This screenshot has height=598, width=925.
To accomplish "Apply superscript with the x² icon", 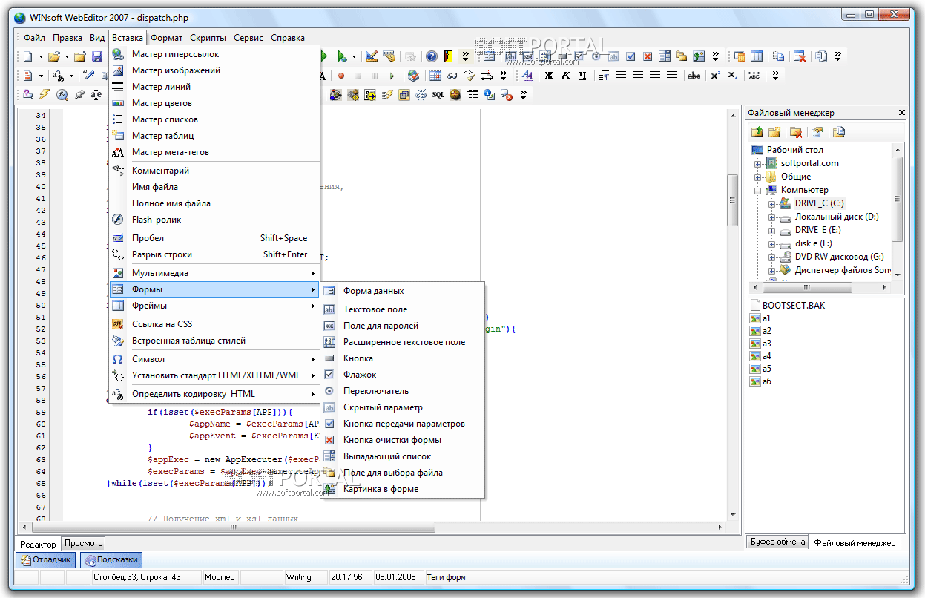I will pyautogui.click(x=716, y=76).
